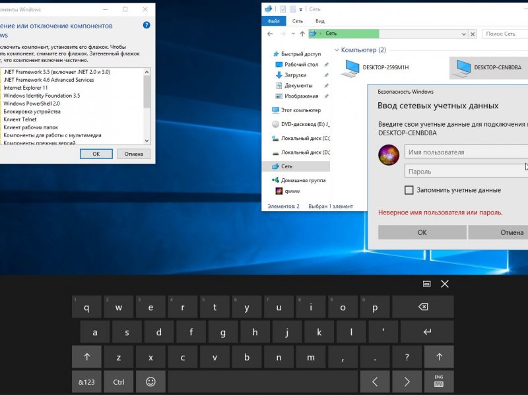Open Загрузки in the navigation pane
528x396 pixels.
tap(291, 75)
